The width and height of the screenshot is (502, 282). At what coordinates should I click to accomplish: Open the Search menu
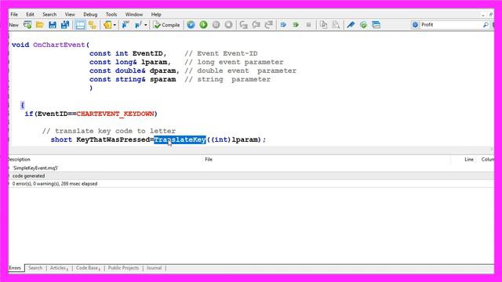click(x=49, y=14)
